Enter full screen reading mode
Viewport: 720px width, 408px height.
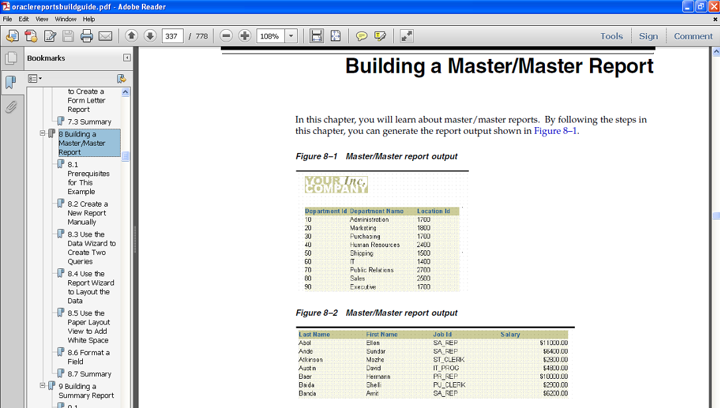pyautogui.click(x=406, y=36)
